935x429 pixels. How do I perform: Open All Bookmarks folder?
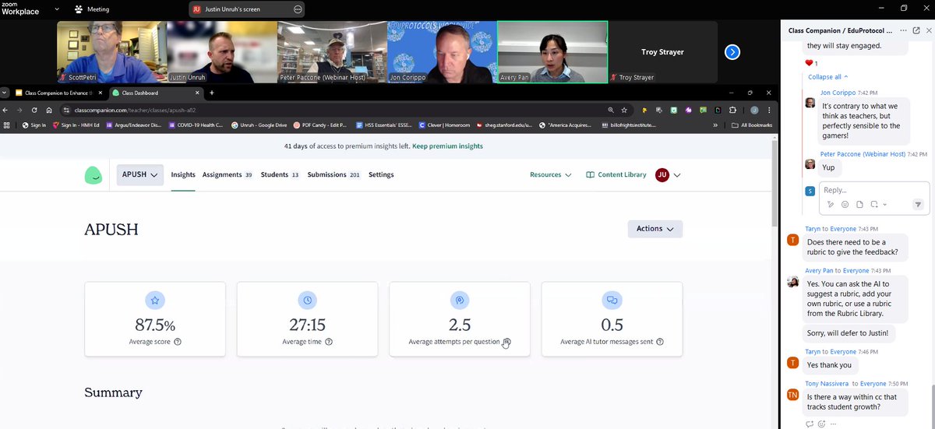752,125
